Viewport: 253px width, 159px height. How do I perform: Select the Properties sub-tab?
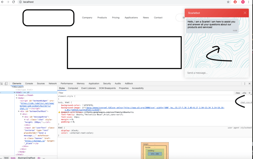(x=124, y=88)
